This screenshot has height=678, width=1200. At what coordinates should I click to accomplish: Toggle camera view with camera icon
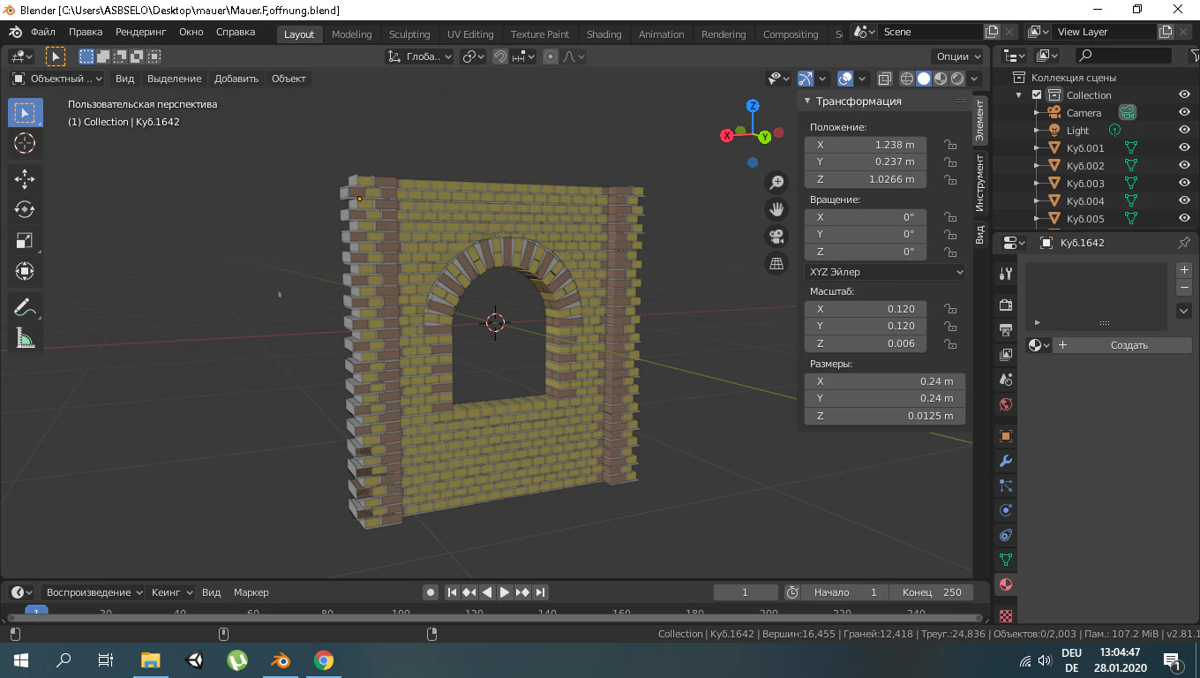[x=776, y=236]
